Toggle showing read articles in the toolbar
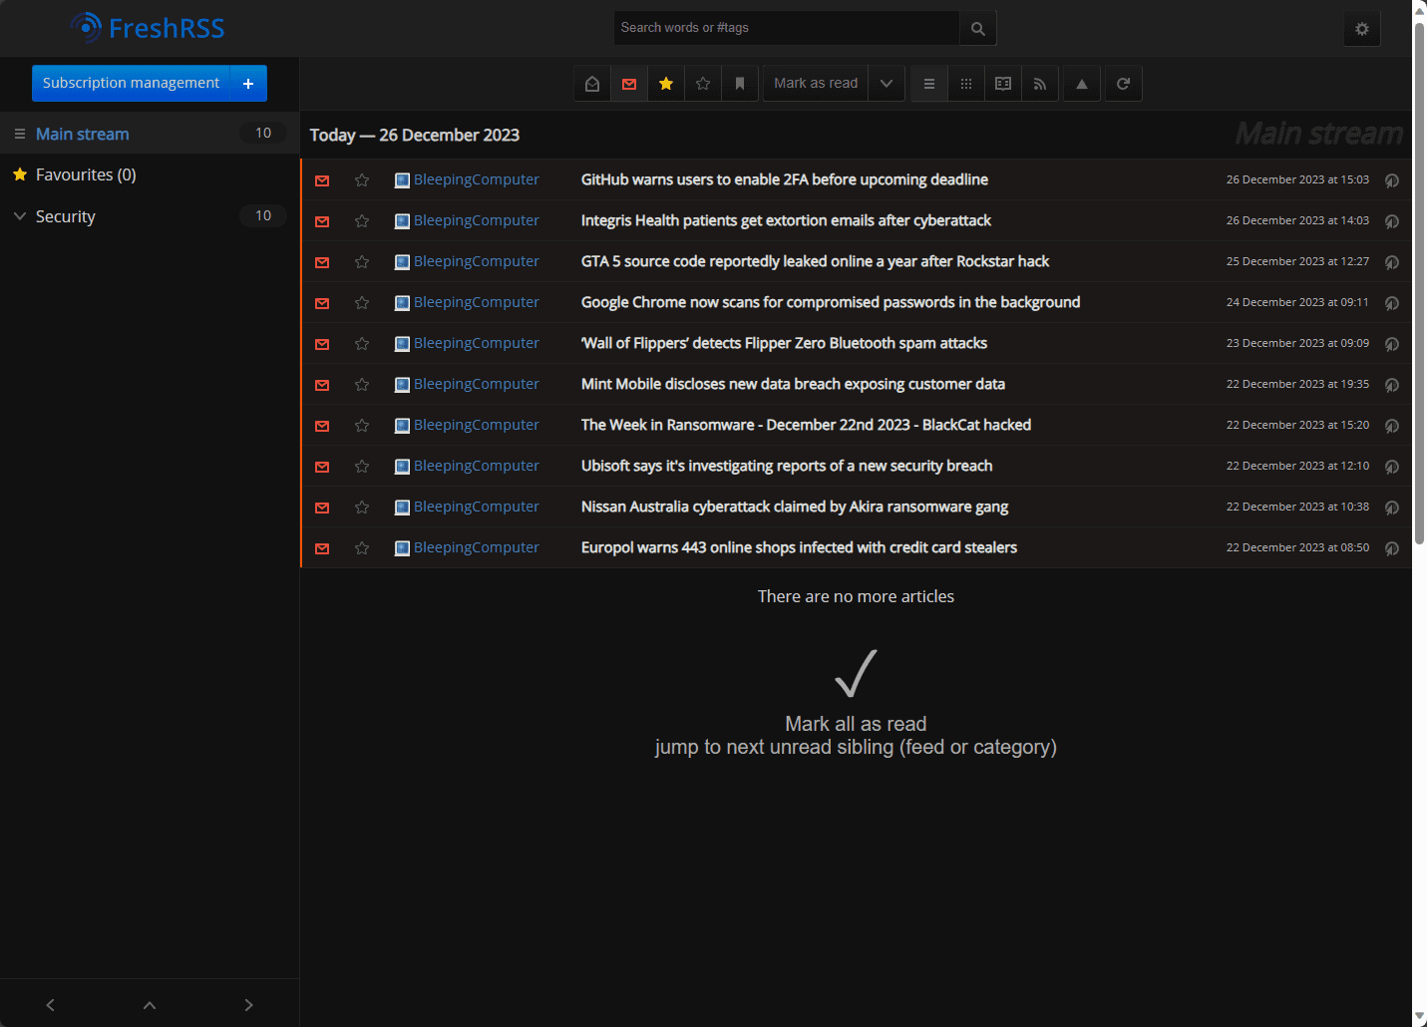 pos(592,84)
